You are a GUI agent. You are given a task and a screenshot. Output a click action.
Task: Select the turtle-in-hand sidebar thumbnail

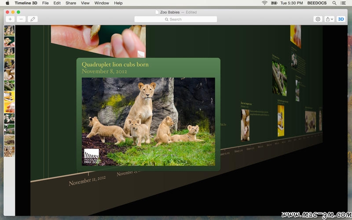[9, 41]
